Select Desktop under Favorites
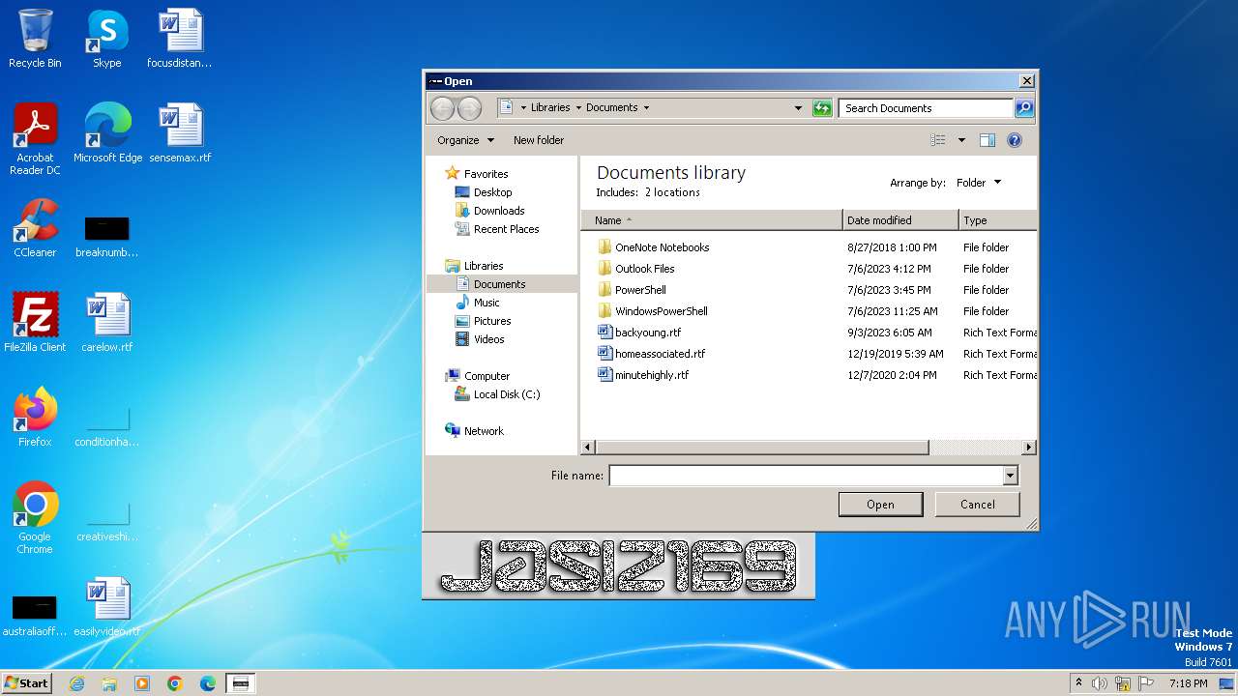Image resolution: width=1238 pixels, height=696 pixels. click(x=492, y=192)
